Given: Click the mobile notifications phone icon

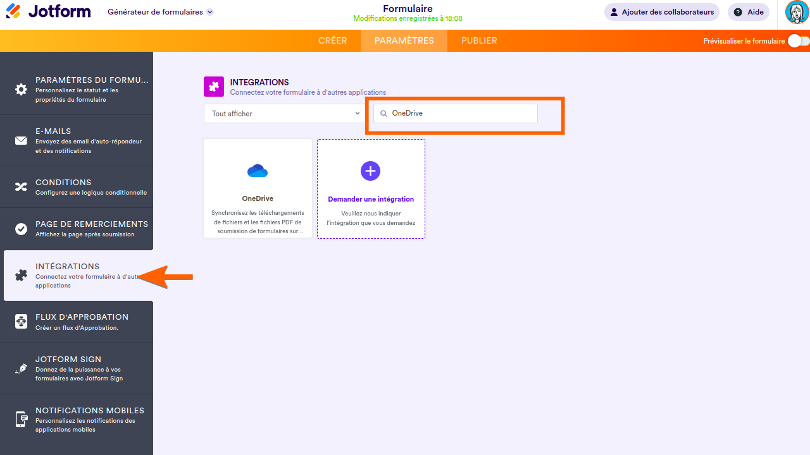Looking at the screenshot, I should [22, 420].
